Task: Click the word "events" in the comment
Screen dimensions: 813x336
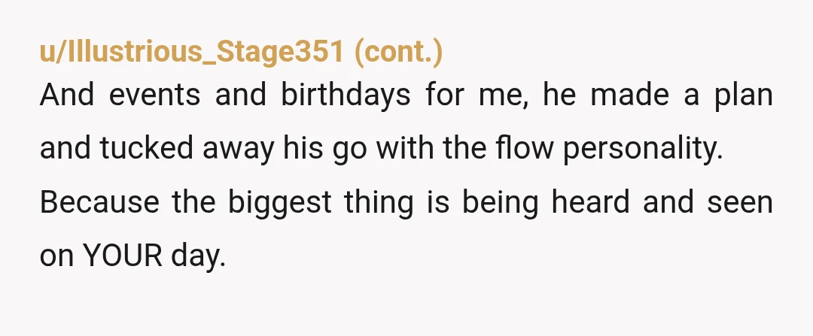Action: click(154, 95)
